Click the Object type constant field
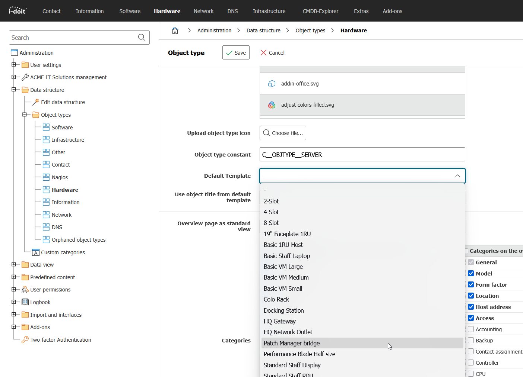 (362, 155)
